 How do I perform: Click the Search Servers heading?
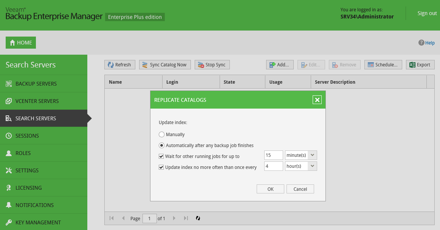[x=31, y=64]
